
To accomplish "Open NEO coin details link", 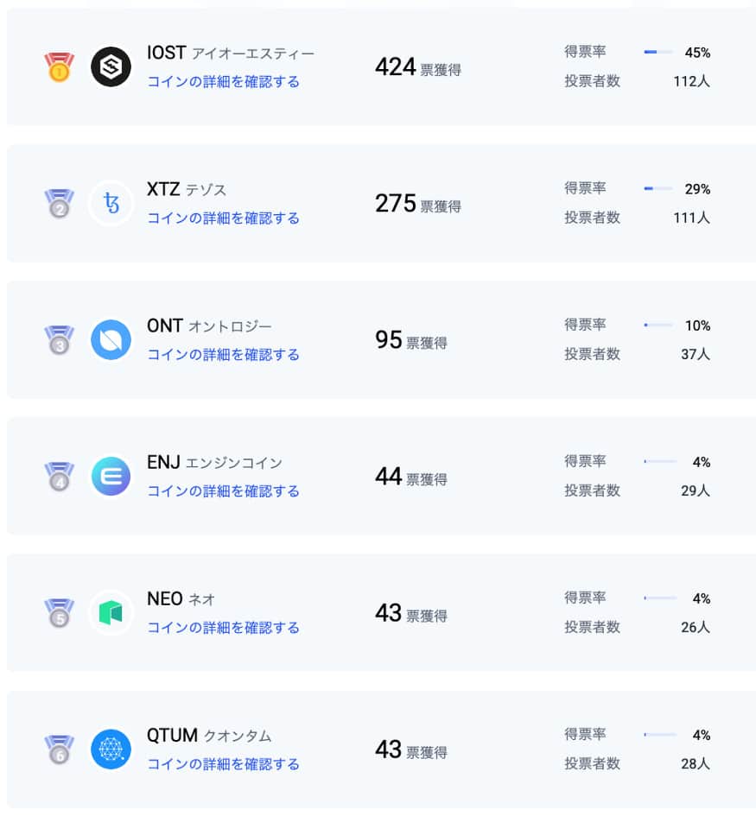I will pyautogui.click(x=224, y=628).
